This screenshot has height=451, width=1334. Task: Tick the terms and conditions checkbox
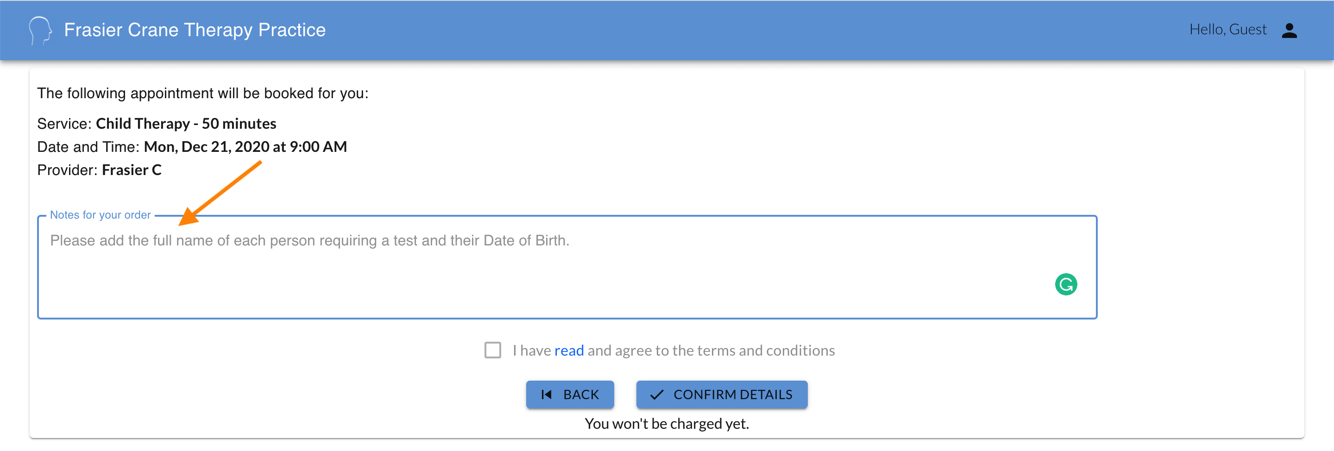492,350
